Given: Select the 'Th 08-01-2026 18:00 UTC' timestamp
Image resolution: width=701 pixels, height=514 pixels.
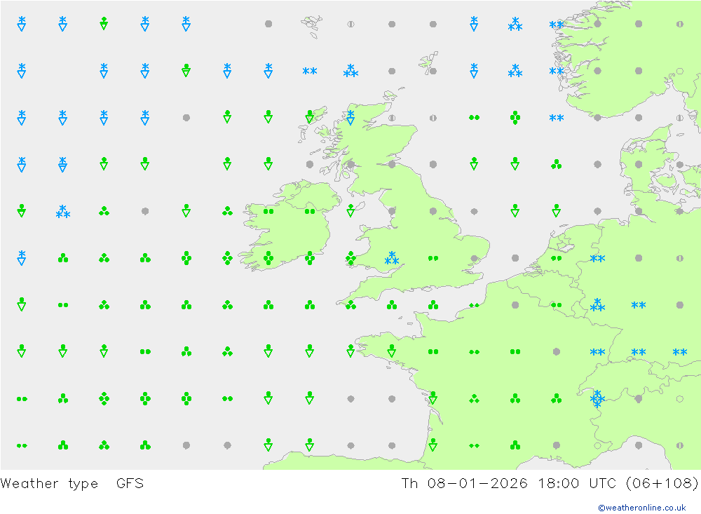Looking at the screenshot, I should [x=508, y=484].
